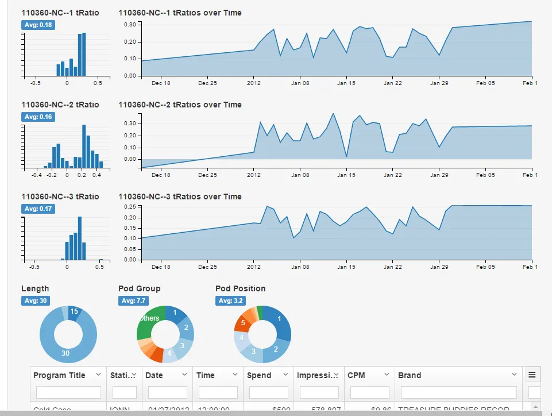Select the 30 slice in Length donut
552x416 pixels.
click(x=65, y=353)
